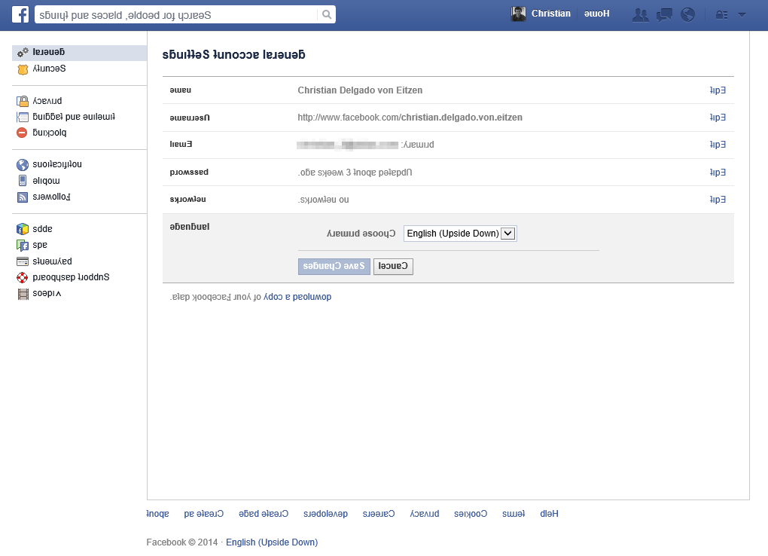Click the Followers feed sidebar icon

coord(23,197)
